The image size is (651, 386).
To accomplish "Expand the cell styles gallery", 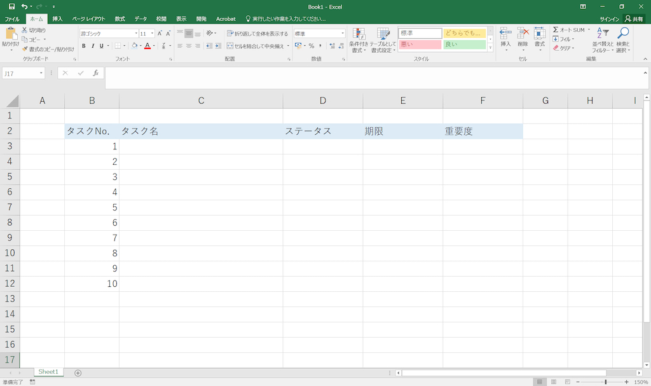I will click(x=490, y=48).
